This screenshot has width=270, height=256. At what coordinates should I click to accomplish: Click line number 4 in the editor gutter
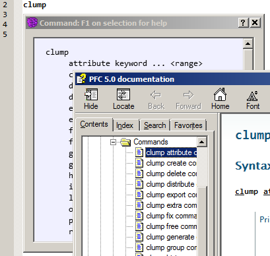(5, 24)
